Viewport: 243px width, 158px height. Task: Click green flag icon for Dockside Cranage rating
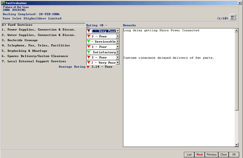pyautogui.click(x=89, y=42)
